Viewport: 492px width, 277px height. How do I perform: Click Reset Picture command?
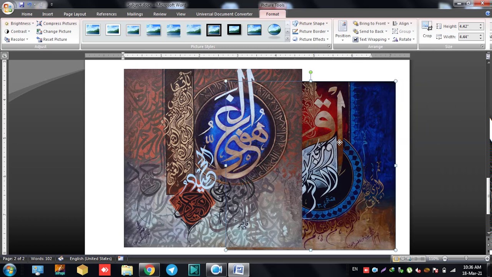point(52,39)
